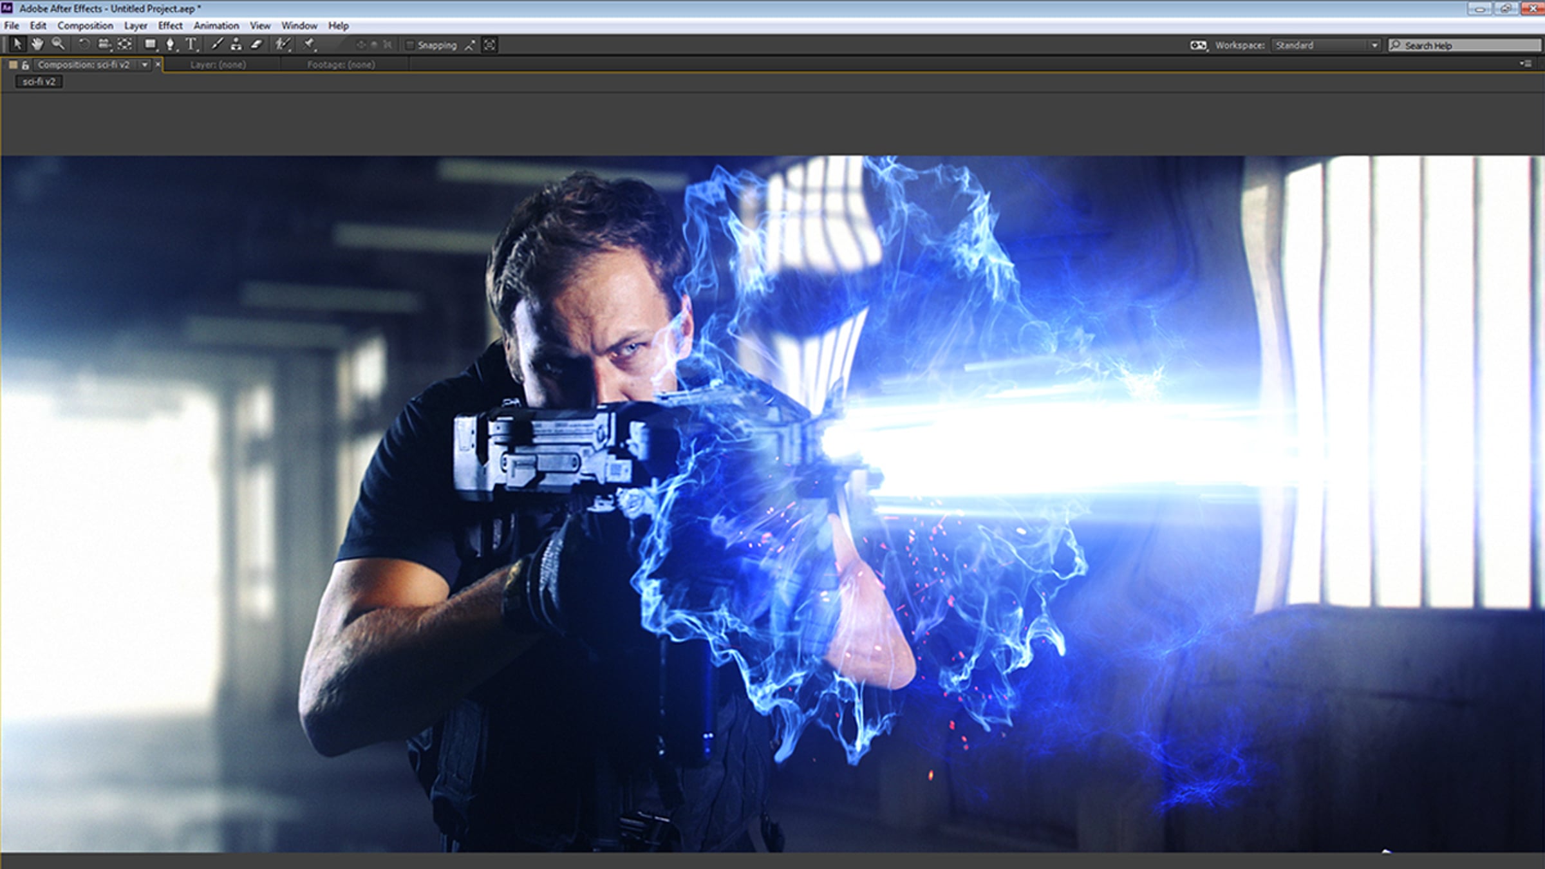Toggle snap to bounding box icon
The height and width of the screenshot is (869, 1545).
(490, 45)
